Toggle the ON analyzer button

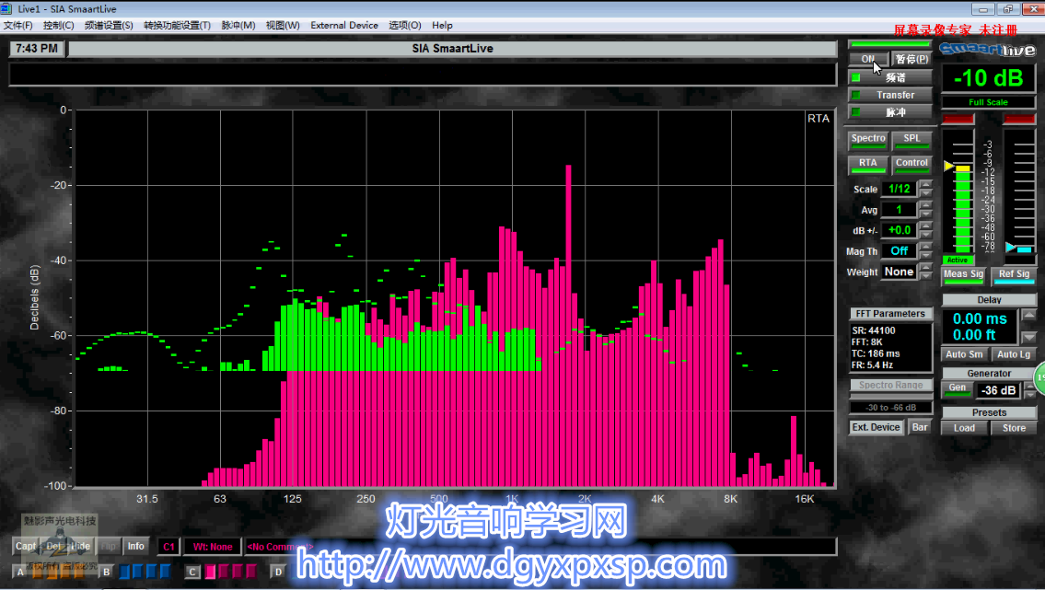click(x=868, y=59)
